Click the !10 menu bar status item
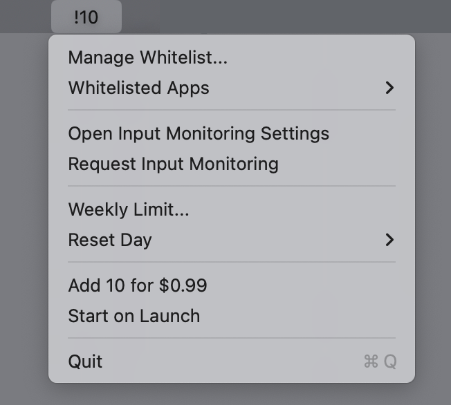Image resolution: width=451 pixels, height=405 pixels. (86, 17)
